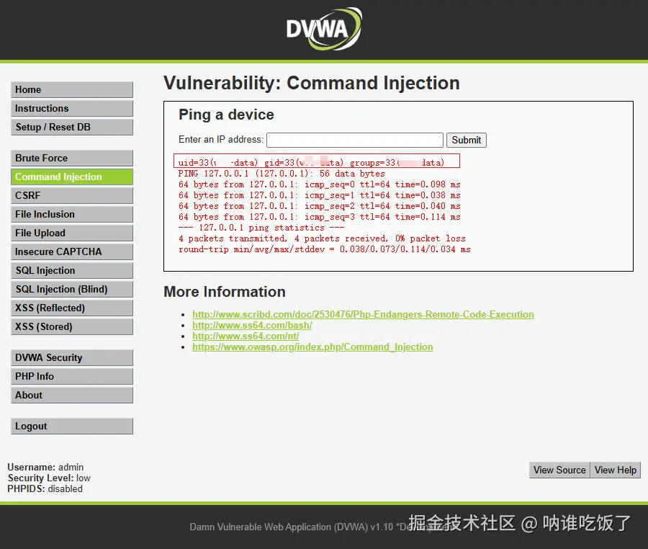Click the 'Ping a device' heading
648x549 pixels.
pos(226,115)
